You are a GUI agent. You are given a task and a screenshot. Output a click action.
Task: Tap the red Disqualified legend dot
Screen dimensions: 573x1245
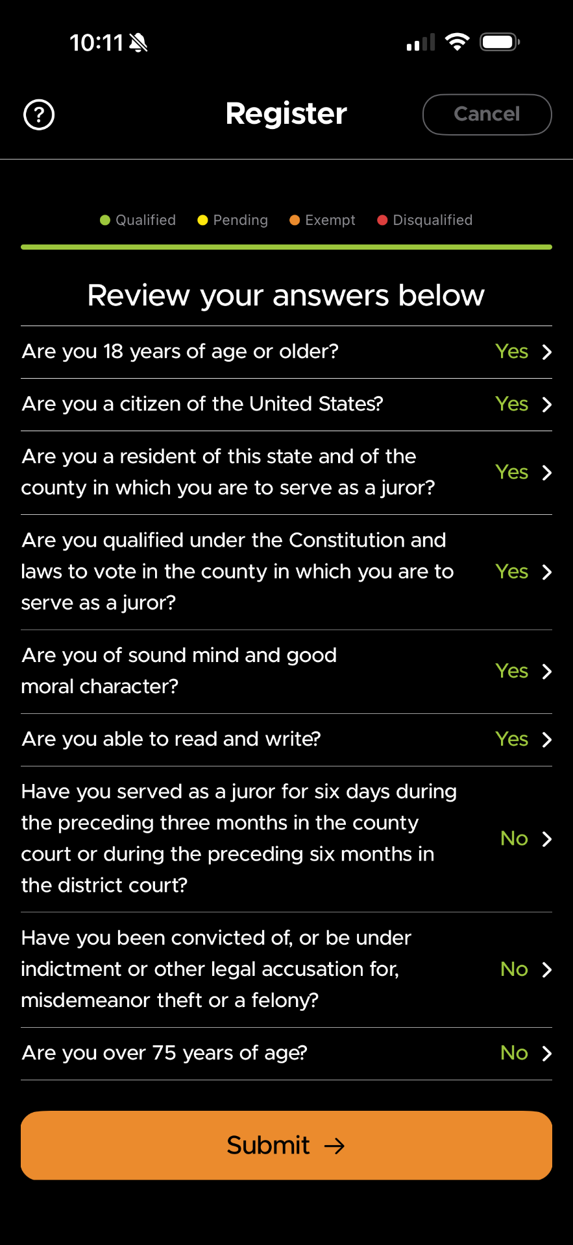pos(382,220)
